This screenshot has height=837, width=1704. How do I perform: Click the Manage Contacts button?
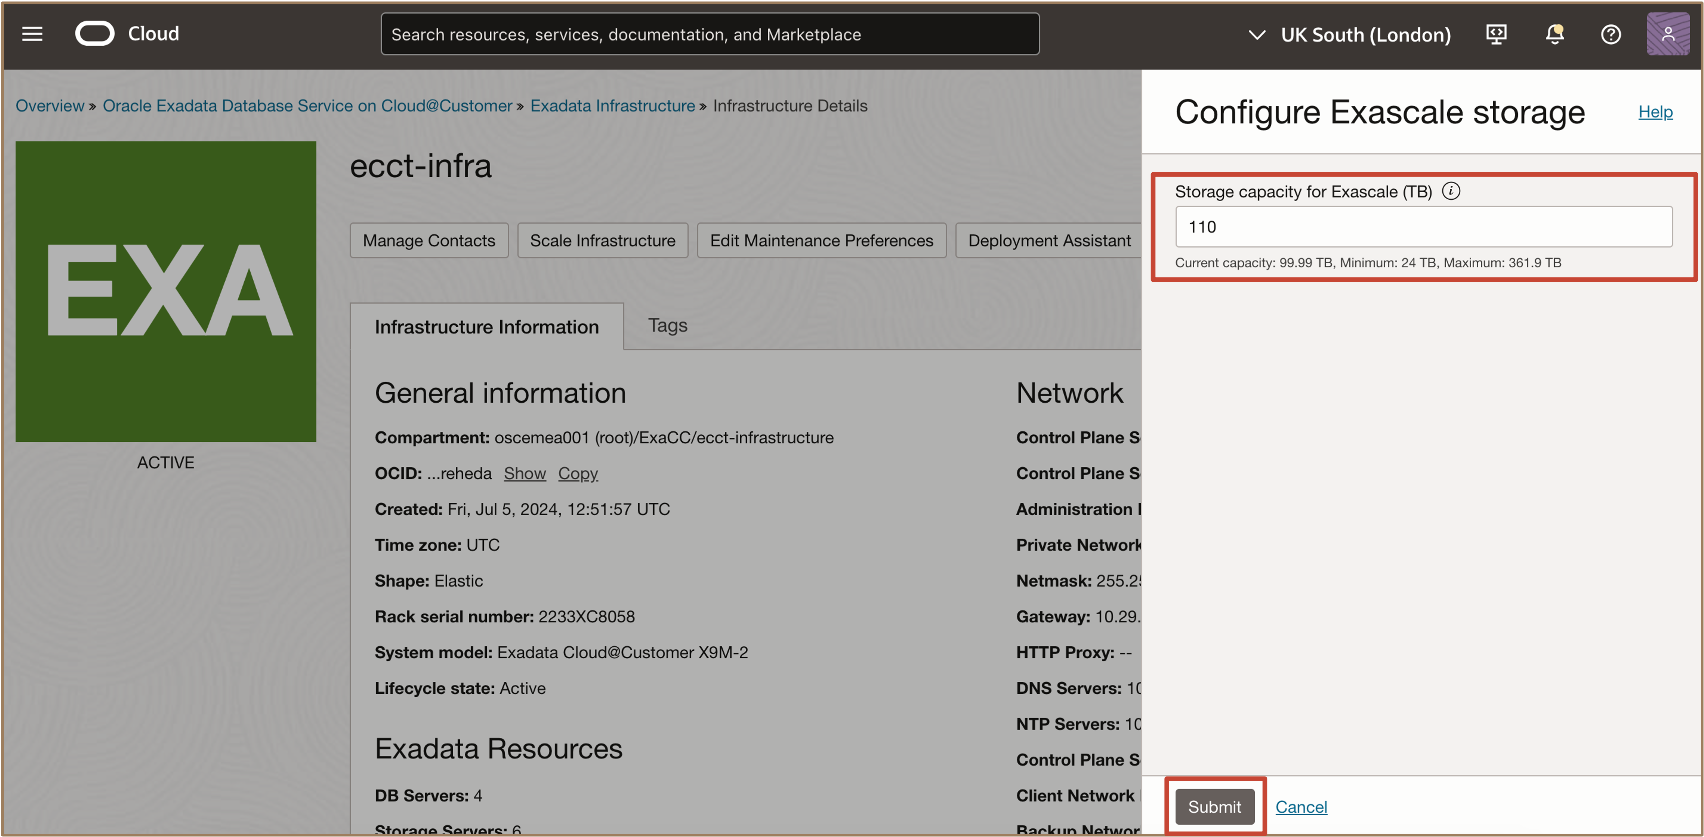point(429,241)
